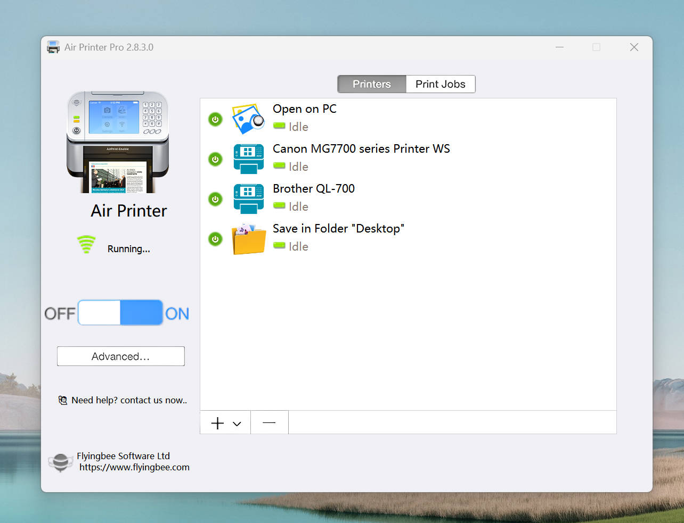This screenshot has width=684, height=523.
Task: Toggle power for Save in Folder Desktop
Action: point(215,239)
